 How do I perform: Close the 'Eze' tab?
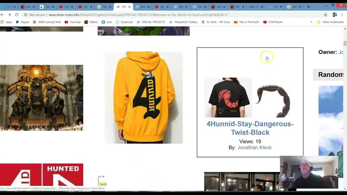coord(34,7)
